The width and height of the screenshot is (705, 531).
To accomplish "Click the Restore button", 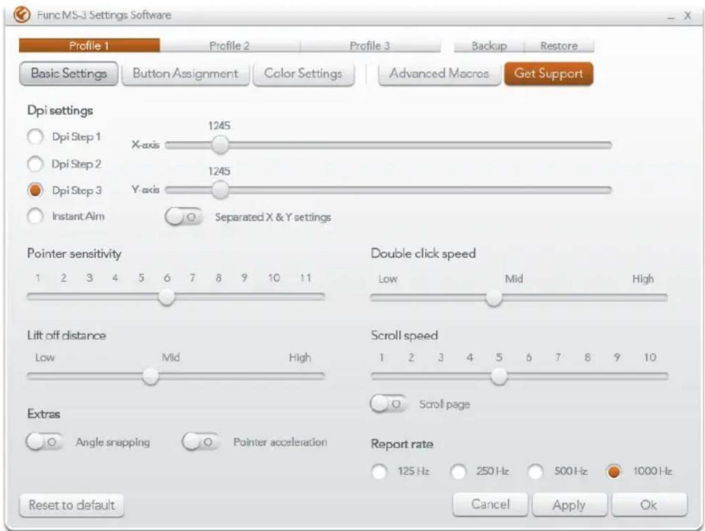I will (559, 46).
